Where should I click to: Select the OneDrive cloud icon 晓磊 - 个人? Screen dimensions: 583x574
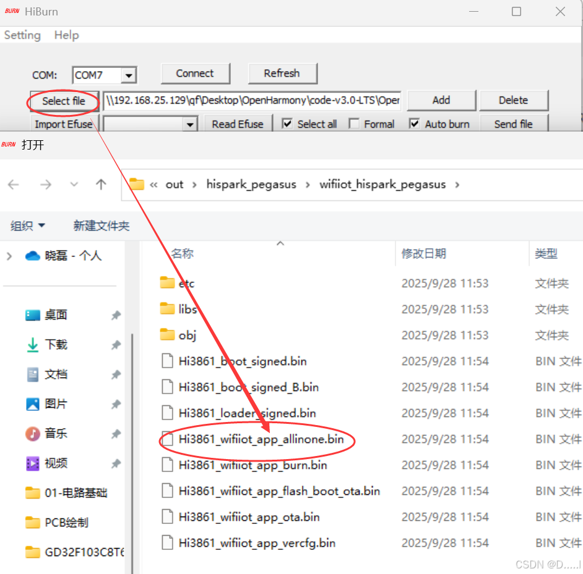tap(33, 256)
